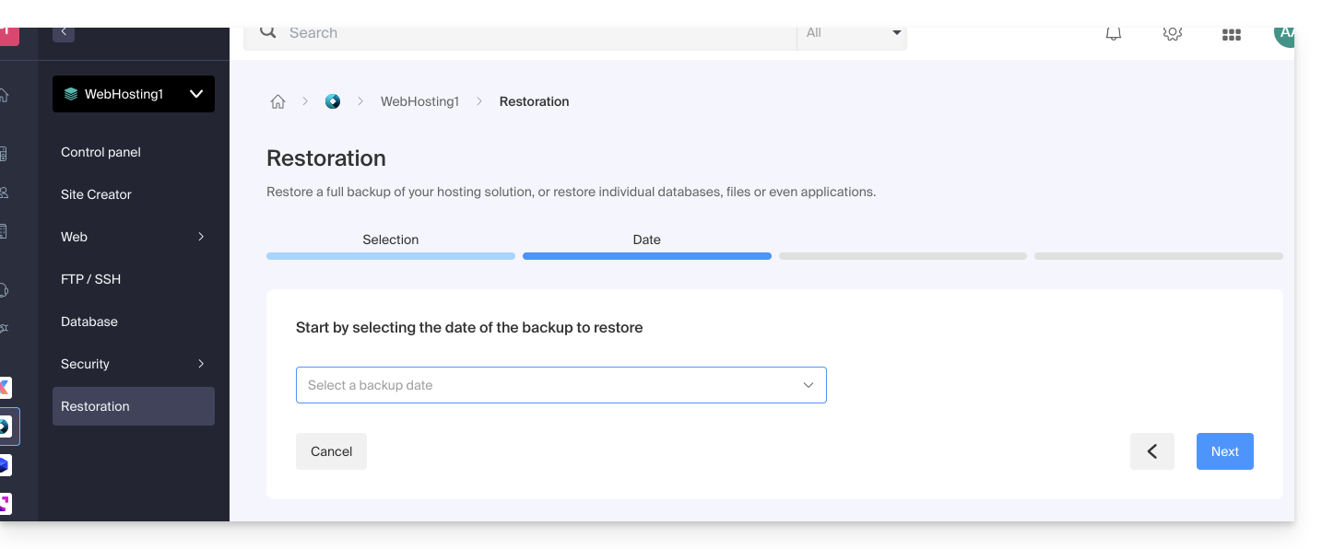Open the WebHosting1 service selector dropdown
Viewport: 1322px width, 549px height.
134,94
